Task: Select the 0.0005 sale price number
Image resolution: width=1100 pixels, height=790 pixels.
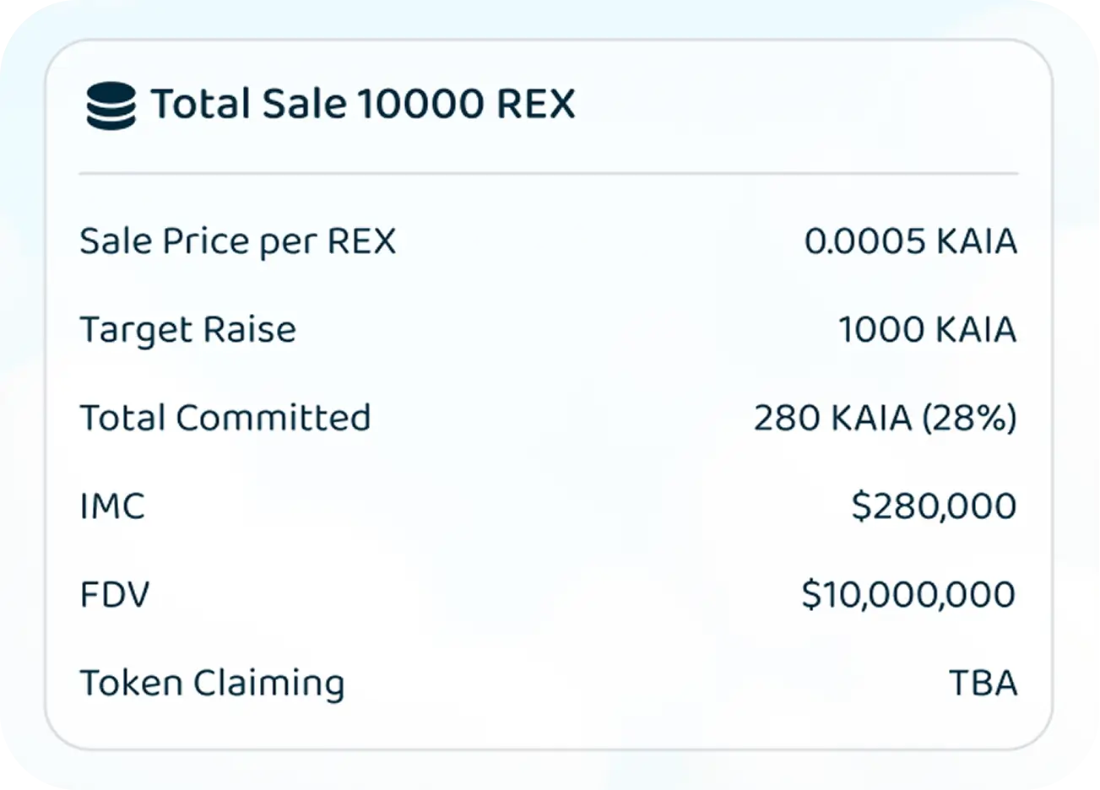Action: [x=864, y=241]
